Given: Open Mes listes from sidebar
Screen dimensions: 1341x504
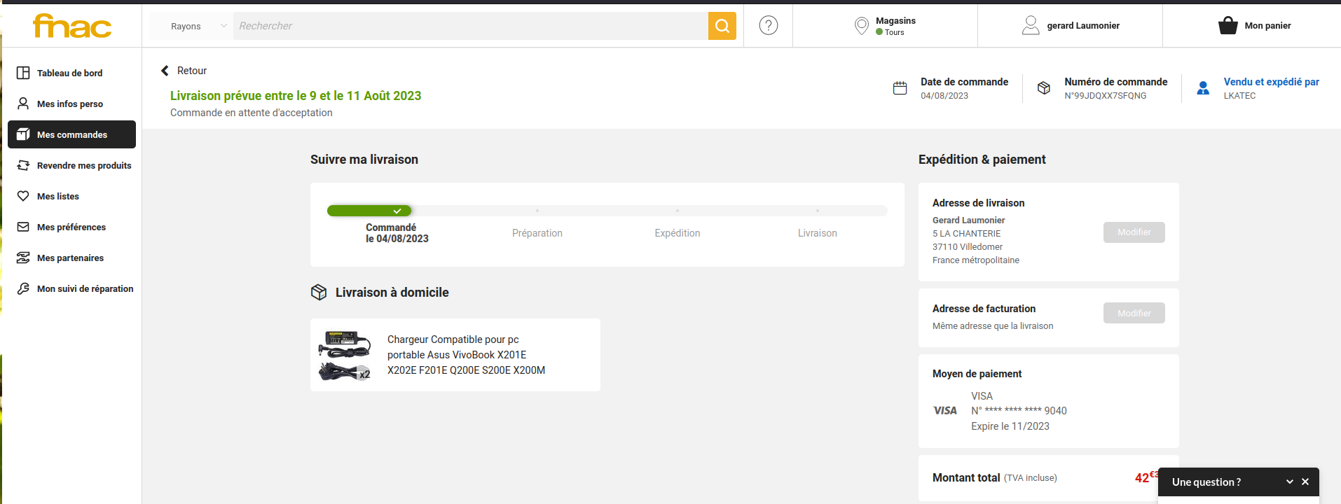Looking at the screenshot, I should coord(57,196).
